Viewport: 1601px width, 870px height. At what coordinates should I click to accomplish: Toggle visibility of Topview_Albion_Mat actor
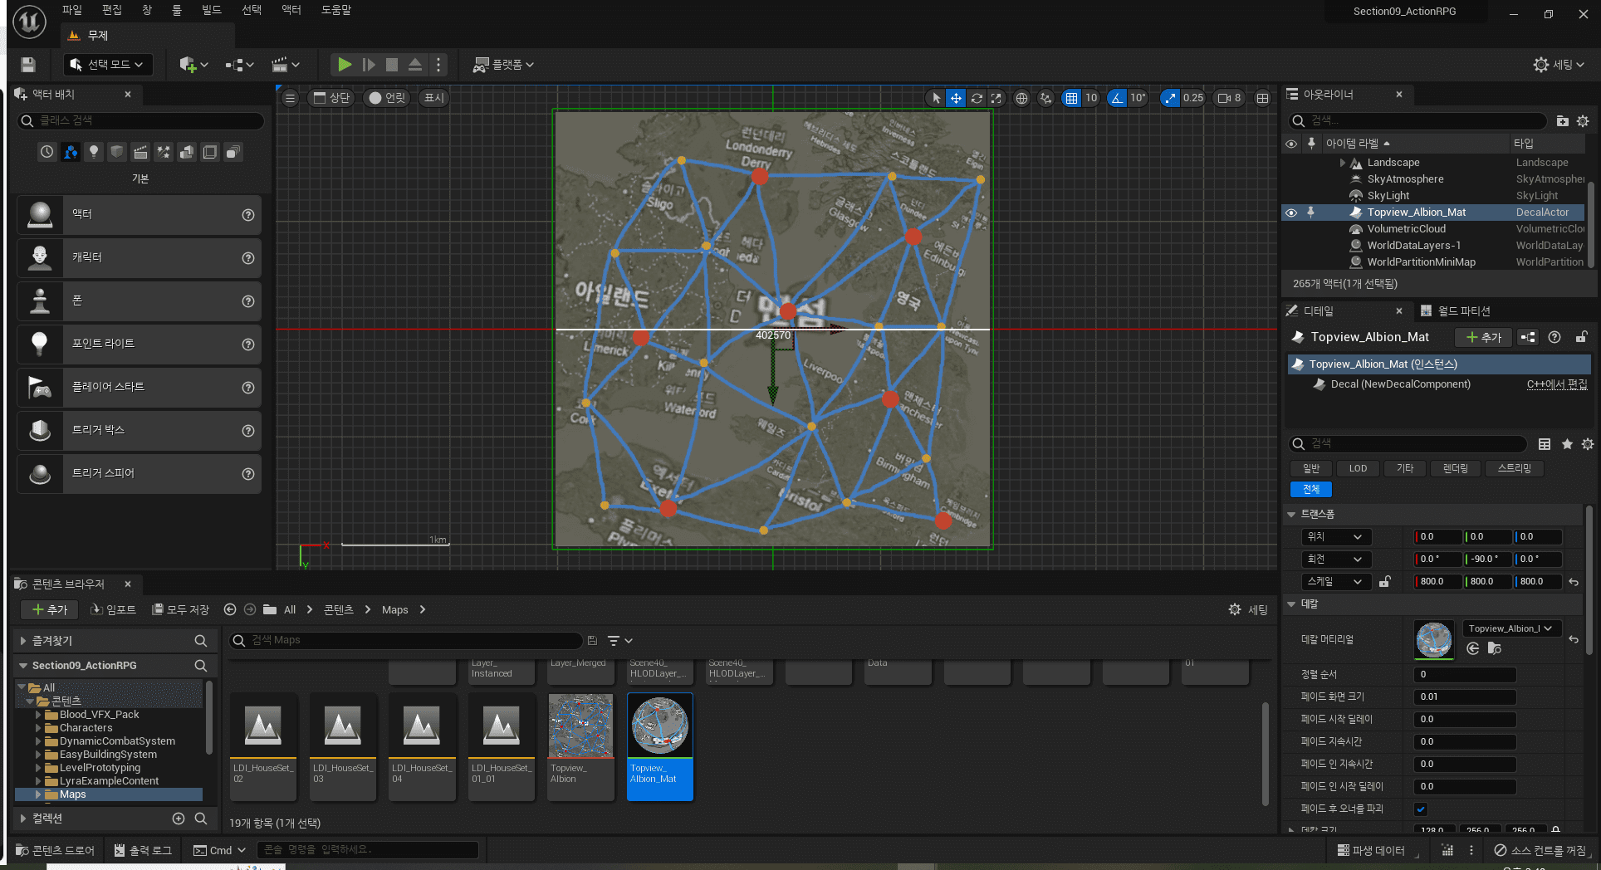point(1291,213)
